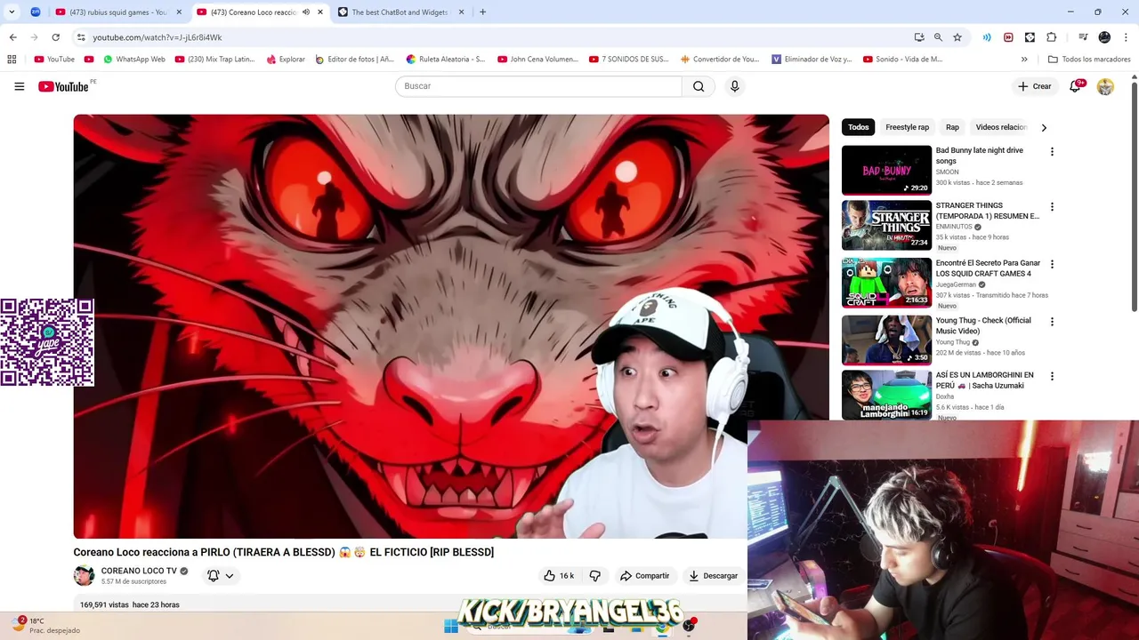Screen dimensions: 1139x640
Task: Open the YouTube hamburger guide menu
Action: [19, 86]
